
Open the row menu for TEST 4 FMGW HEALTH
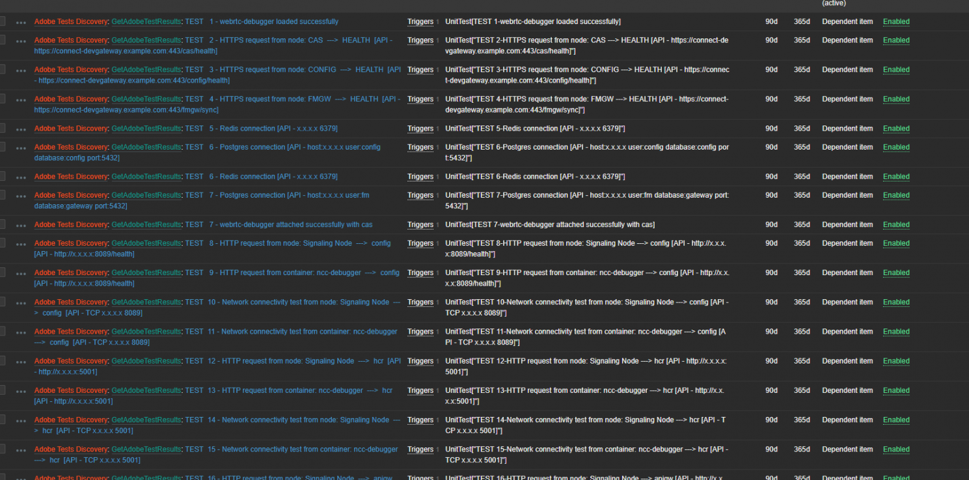point(21,100)
